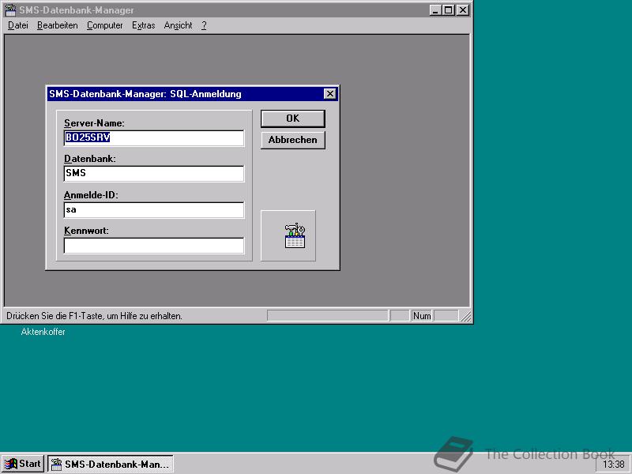Open the Windows Start menu

(23, 464)
